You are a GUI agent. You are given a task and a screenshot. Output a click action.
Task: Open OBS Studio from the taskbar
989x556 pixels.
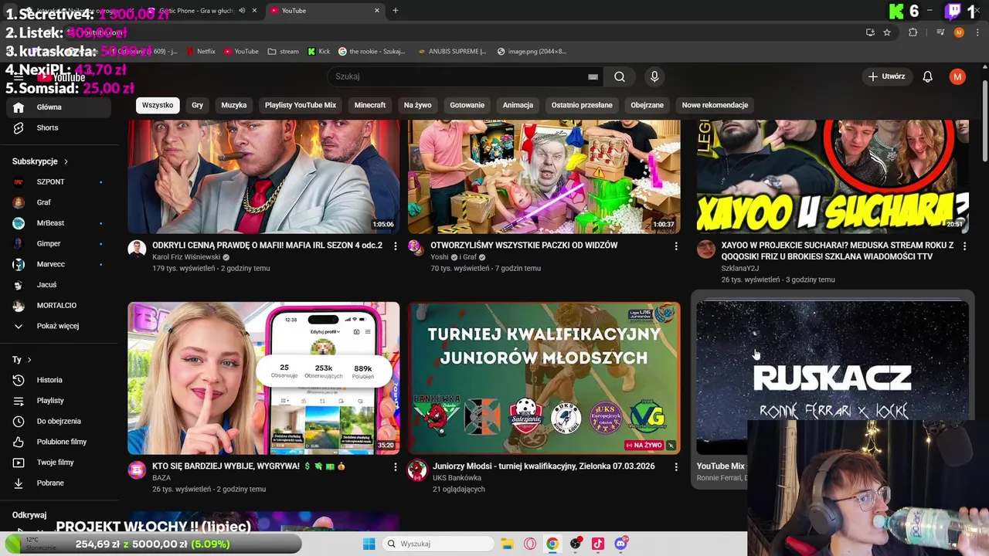pos(576,544)
